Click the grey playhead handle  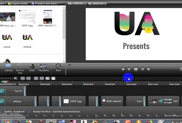[x=5, y=82]
